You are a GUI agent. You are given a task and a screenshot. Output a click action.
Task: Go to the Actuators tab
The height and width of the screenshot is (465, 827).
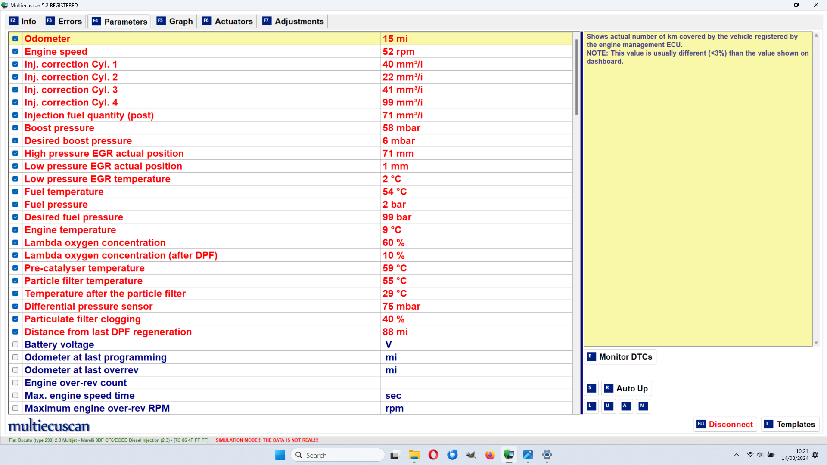(228, 22)
